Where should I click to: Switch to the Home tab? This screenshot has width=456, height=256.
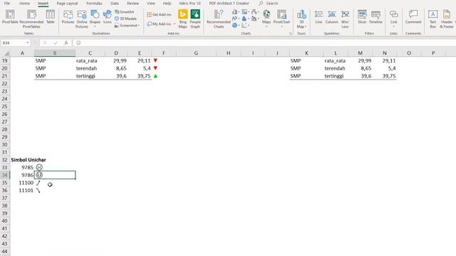click(24, 3)
